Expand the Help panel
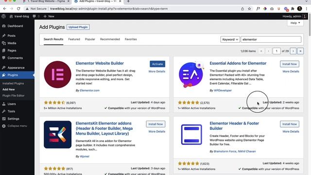The height and width of the screenshot is (175, 311). [x=295, y=23]
